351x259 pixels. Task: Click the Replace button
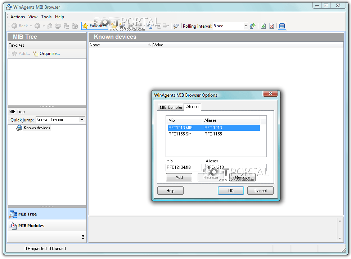(x=211, y=177)
